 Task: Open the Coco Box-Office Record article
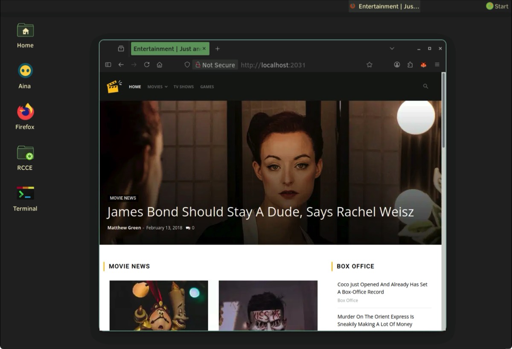(x=382, y=288)
